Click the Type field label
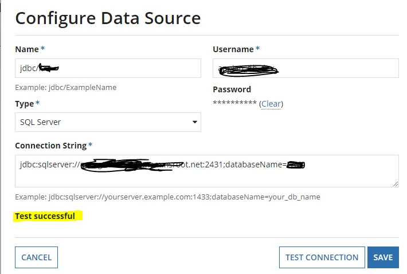The height and width of the screenshot is (274, 407). (24, 104)
